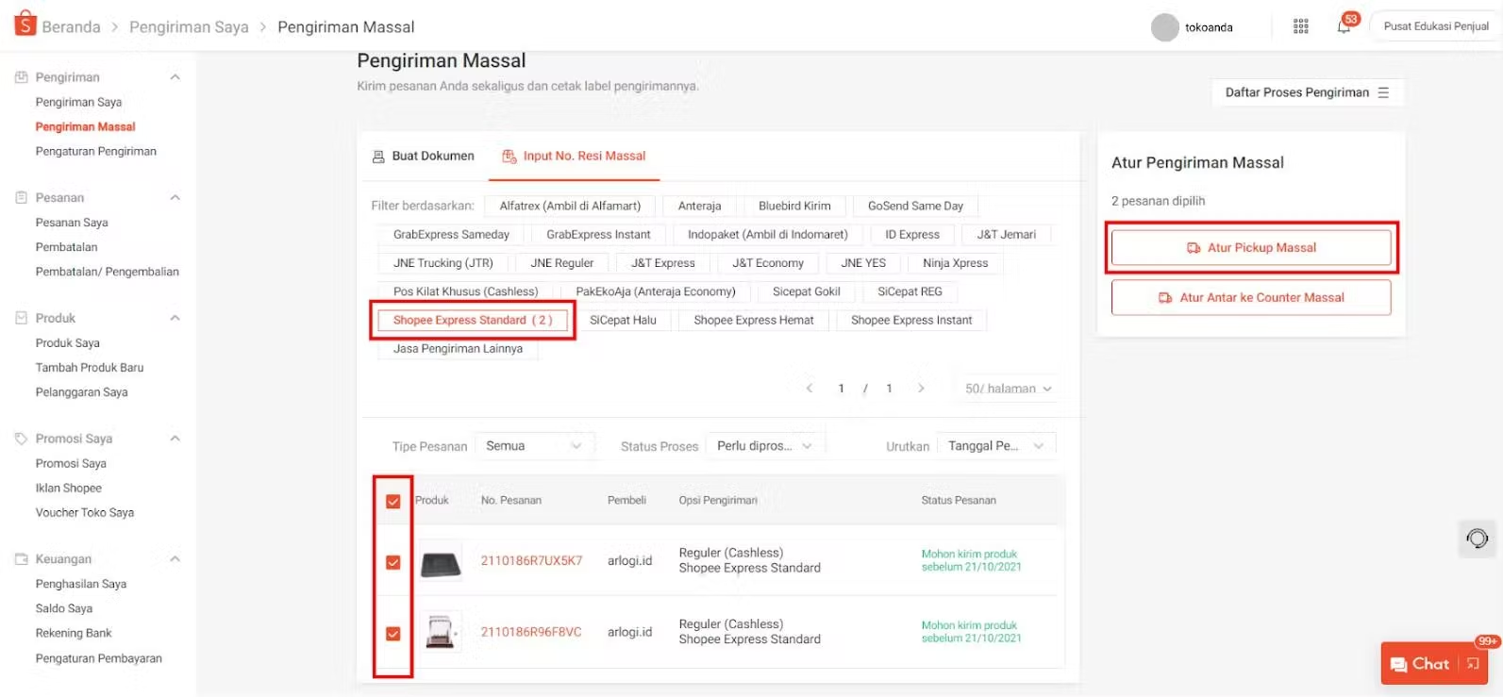Collapse the Pengiriman sidebar section

click(x=175, y=77)
